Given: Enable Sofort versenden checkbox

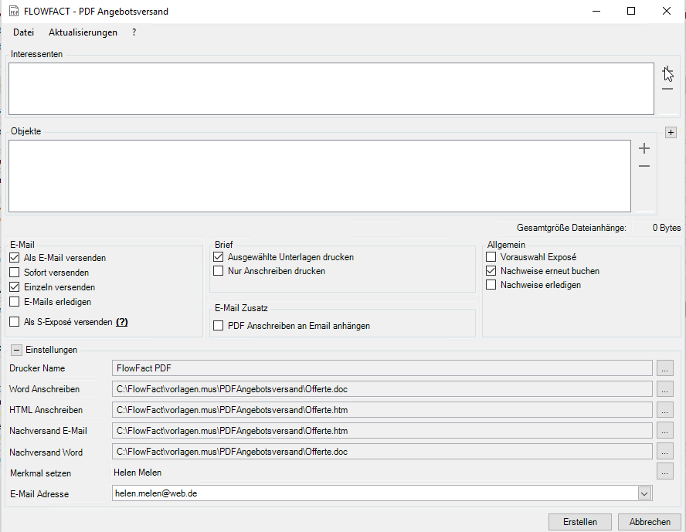Looking at the screenshot, I should [15, 273].
